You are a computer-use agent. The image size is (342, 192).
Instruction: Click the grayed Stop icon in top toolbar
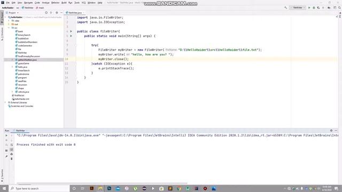[323, 7]
